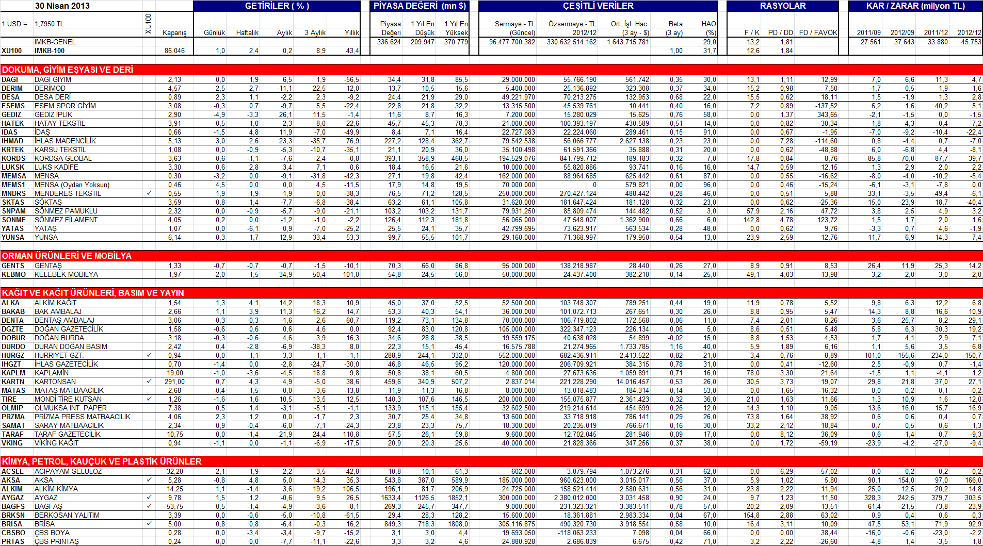
Task: Select the Haftalık column header
Action: click(x=247, y=32)
